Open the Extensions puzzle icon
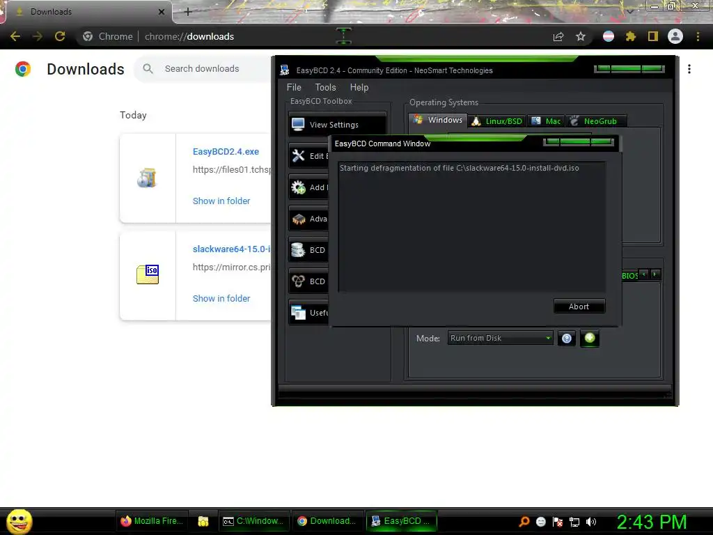This screenshot has height=535, width=713. click(x=631, y=36)
